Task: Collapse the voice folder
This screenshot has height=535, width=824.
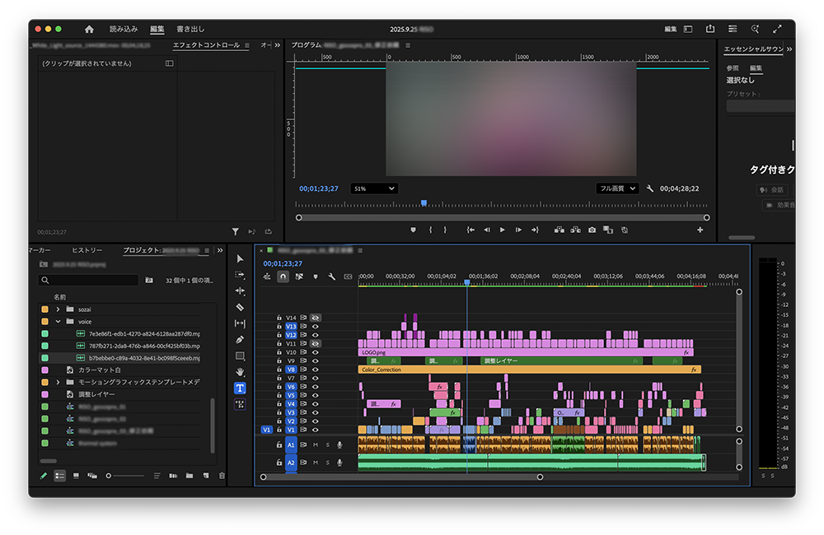Action: (x=58, y=321)
